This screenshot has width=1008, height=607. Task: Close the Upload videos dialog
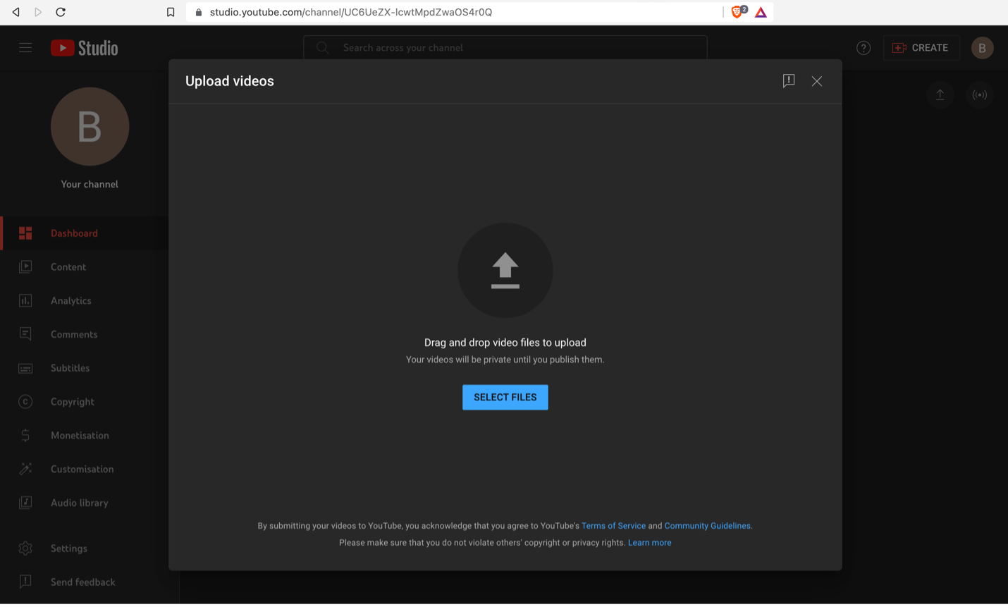816,81
